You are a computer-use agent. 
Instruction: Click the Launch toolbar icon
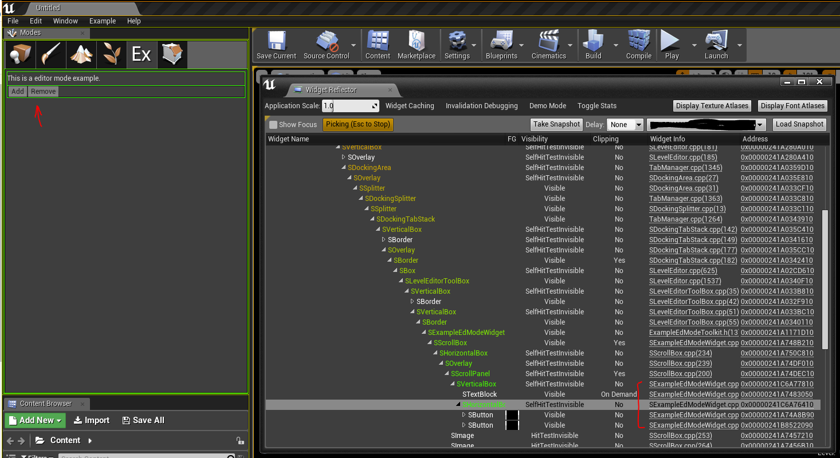(716, 45)
